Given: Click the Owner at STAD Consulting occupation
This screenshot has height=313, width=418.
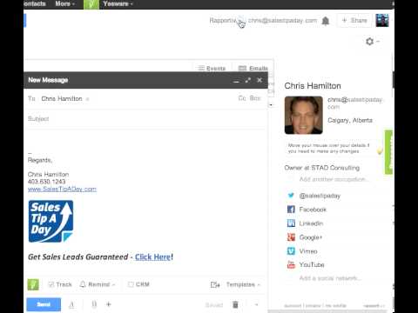Looking at the screenshot, I should 322,168.
